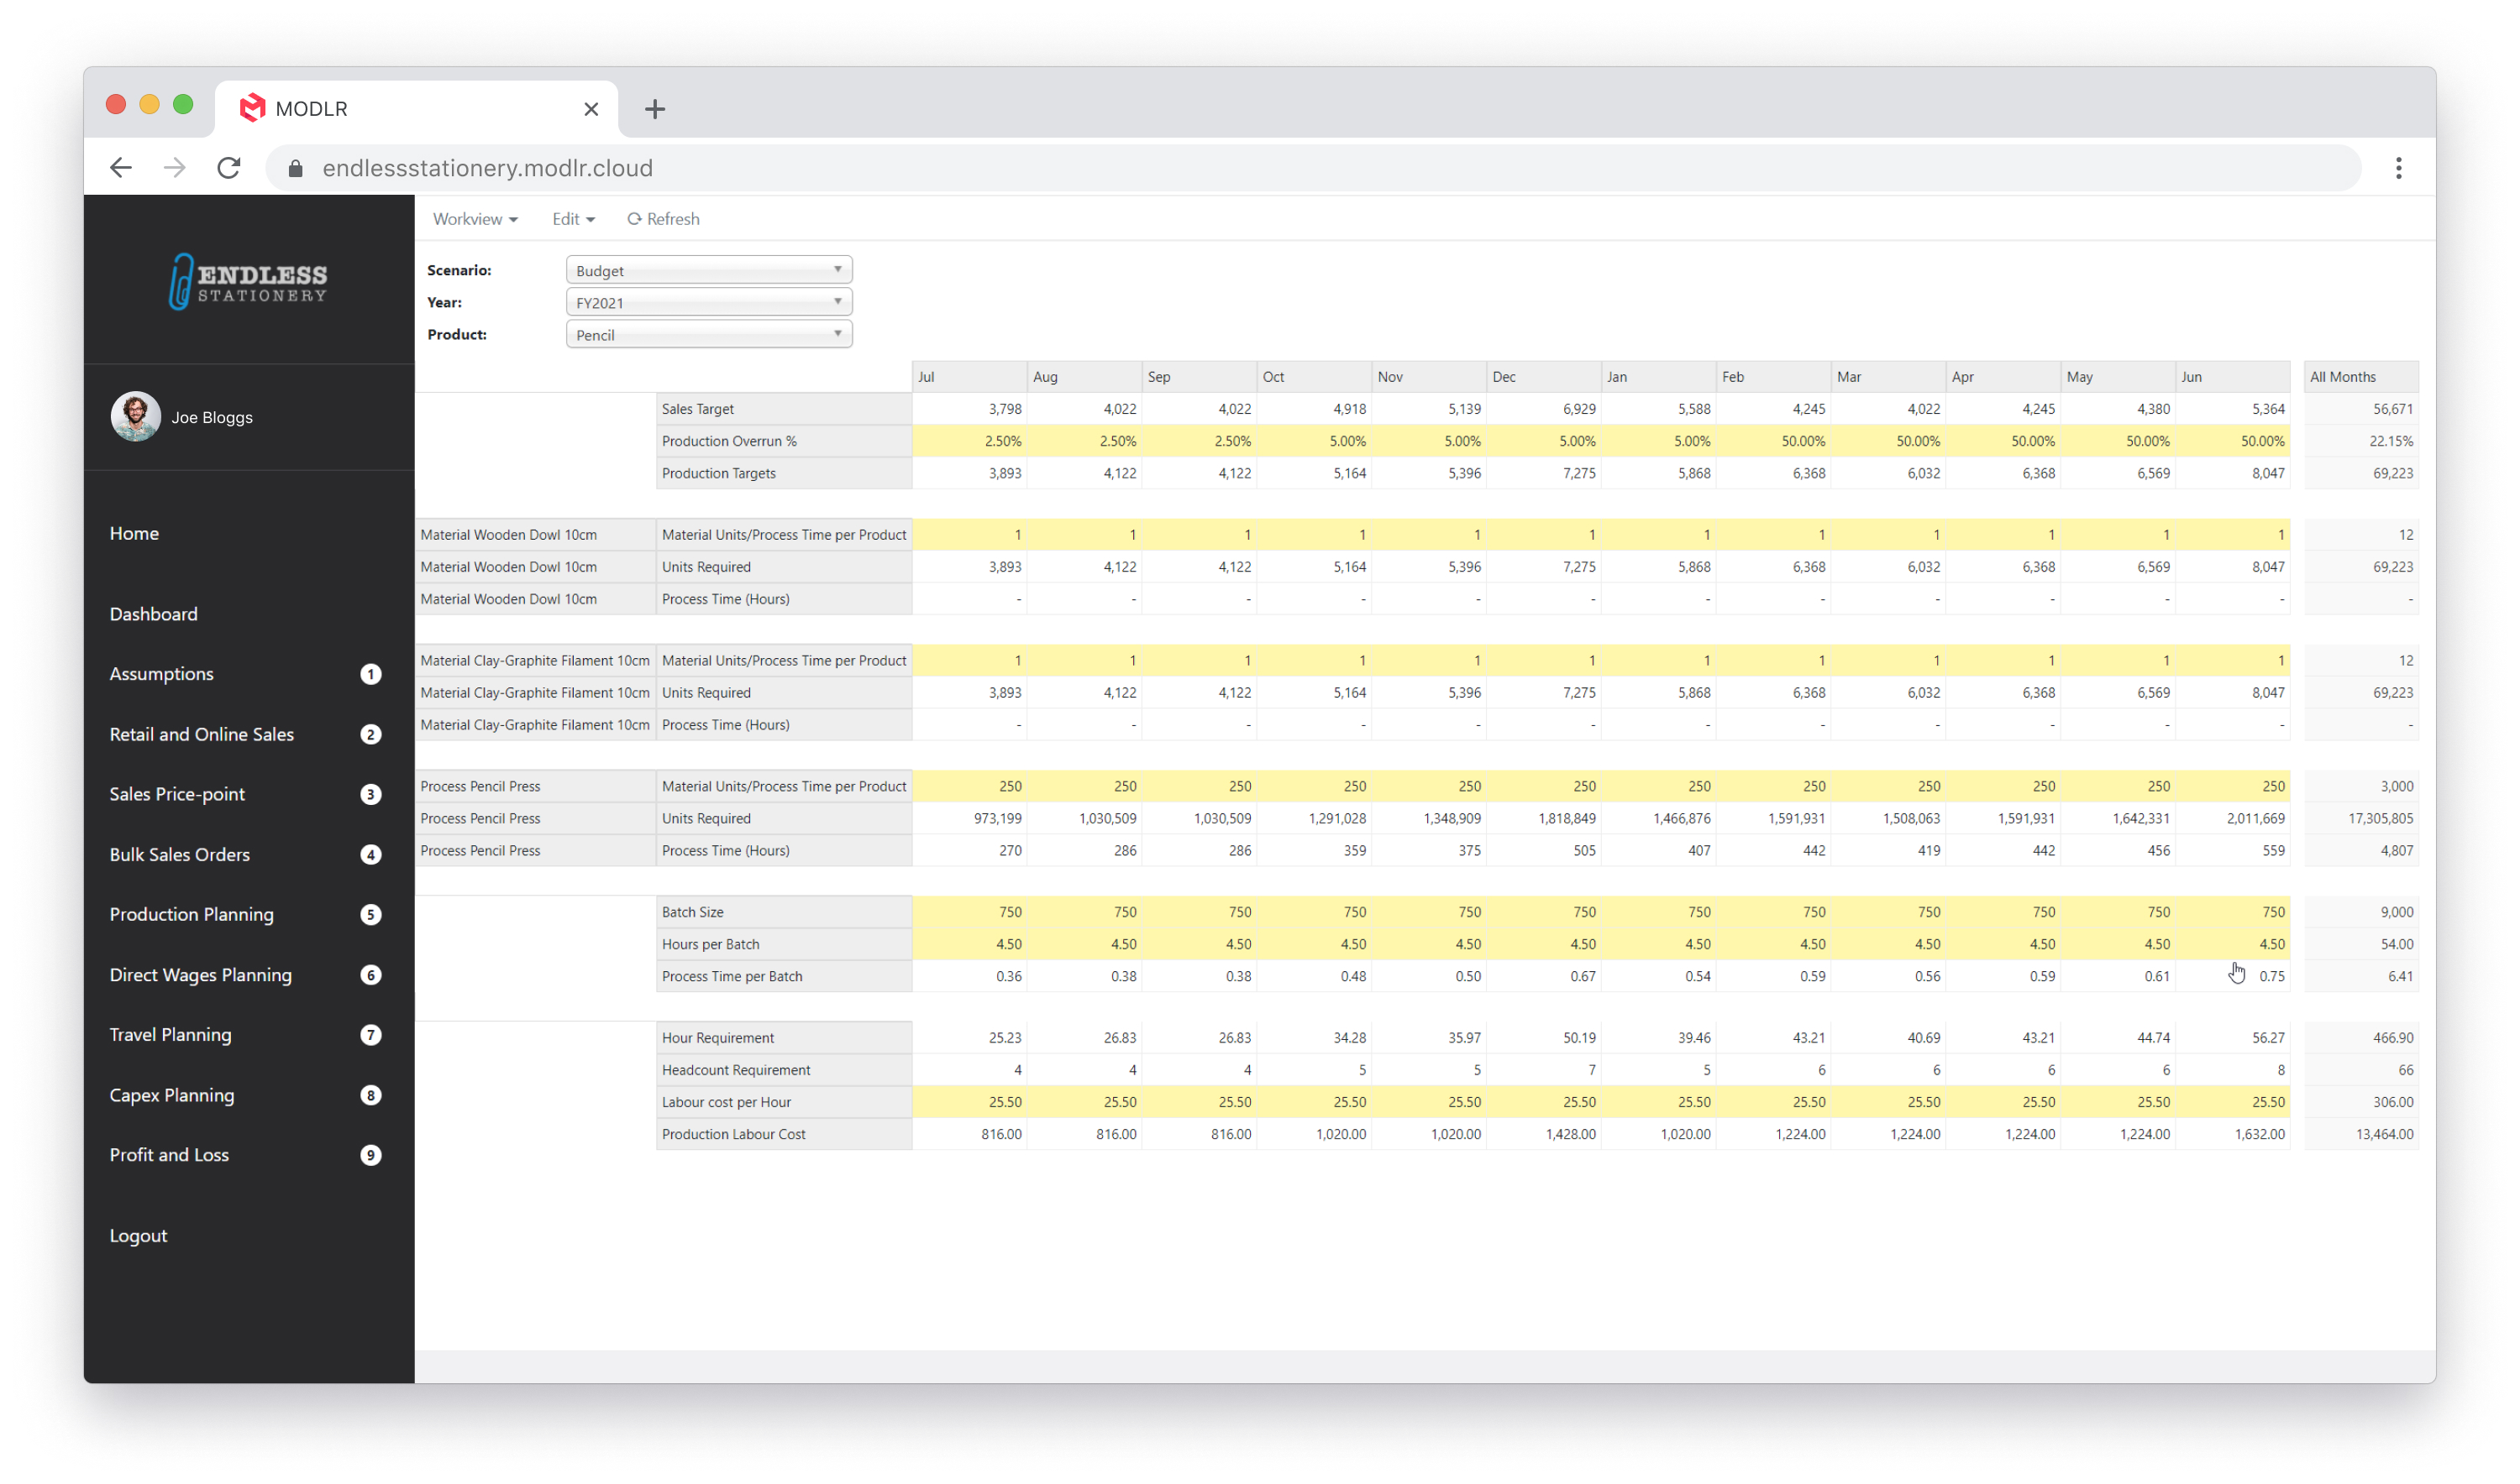Image resolution: width=2520 pixels, height=1484 pixels.
Task: Click the MODLR logo on the browser tab
Action: pos(253,108)
